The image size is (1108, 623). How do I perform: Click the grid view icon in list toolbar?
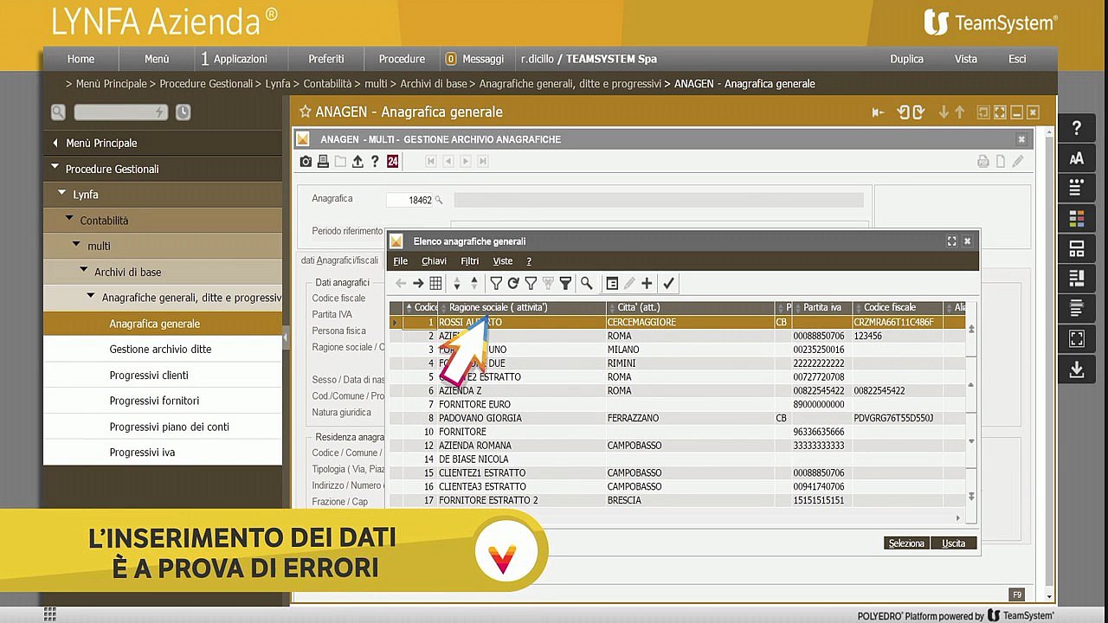pos(435,283)
